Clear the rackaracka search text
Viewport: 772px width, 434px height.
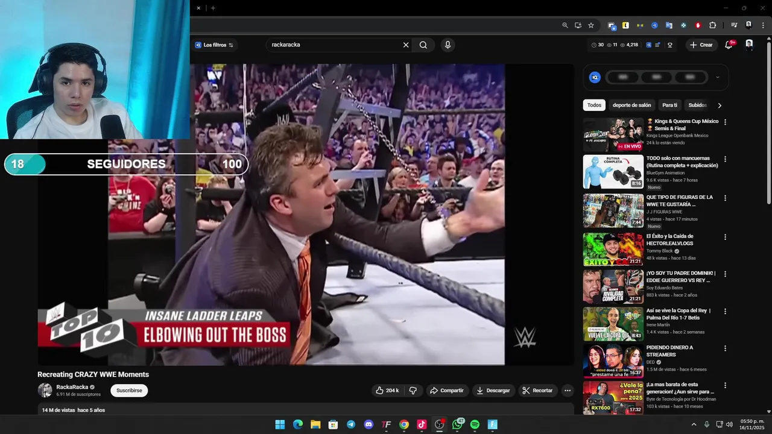tap(406, 45)
